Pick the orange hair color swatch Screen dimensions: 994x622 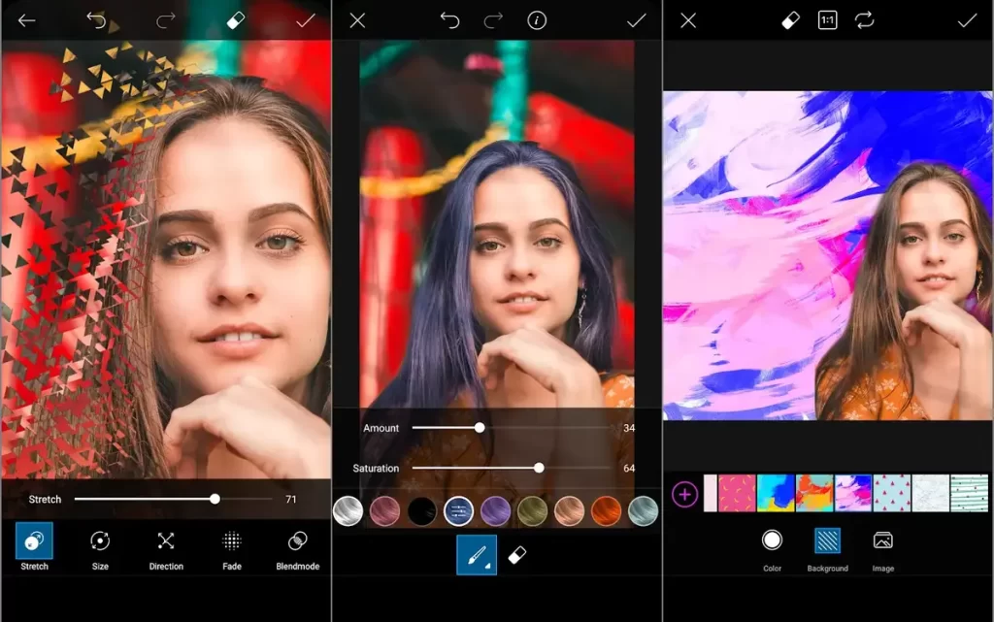tap(606, 510)
